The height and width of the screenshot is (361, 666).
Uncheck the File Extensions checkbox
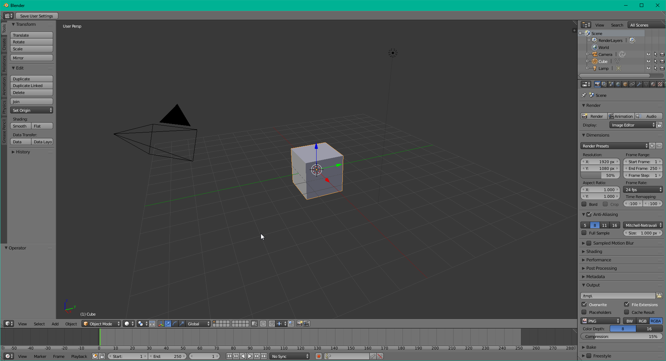[x=627, y=304]
